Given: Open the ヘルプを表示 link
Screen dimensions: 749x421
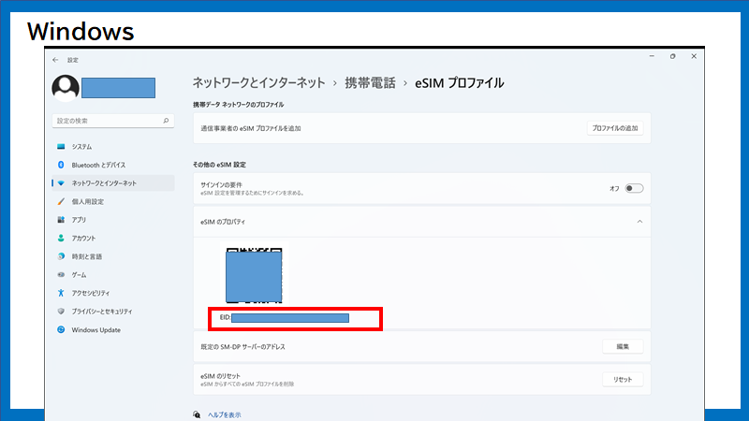Looking at the screenshot, I should [224, 414].
